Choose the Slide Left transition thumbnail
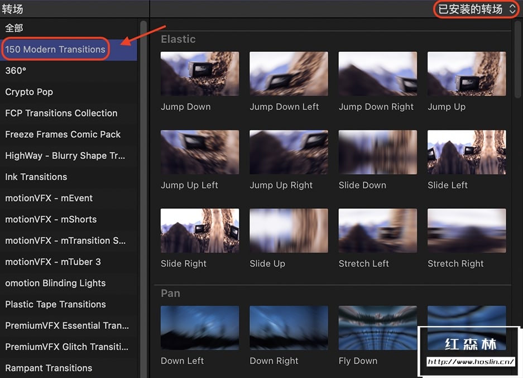Screen dimensions: 523x378 [x=467, y=152]
